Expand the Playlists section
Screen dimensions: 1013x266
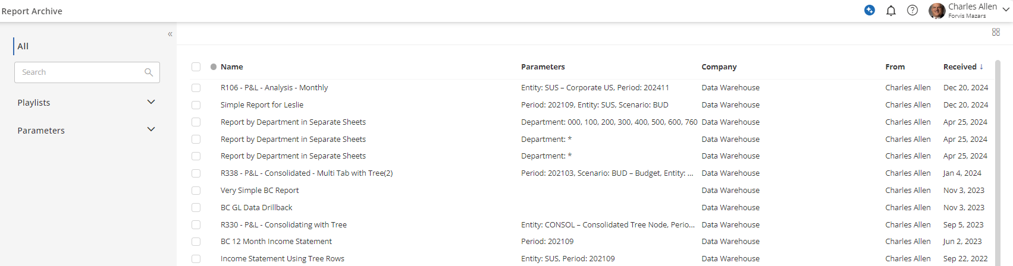(151, 102)
